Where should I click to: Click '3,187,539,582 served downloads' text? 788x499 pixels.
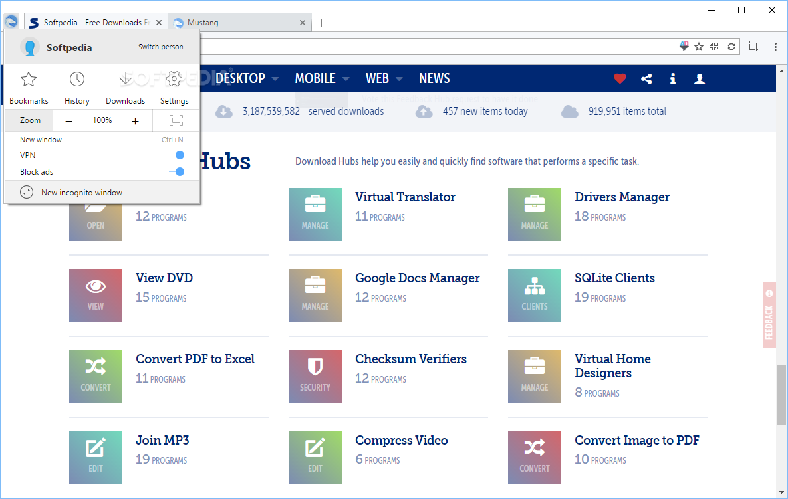coord(313,112)
